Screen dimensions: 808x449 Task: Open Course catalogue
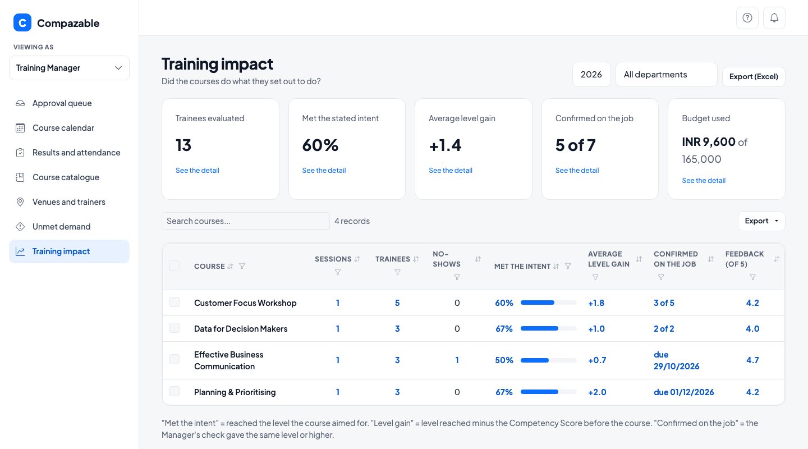coord(69,177)
